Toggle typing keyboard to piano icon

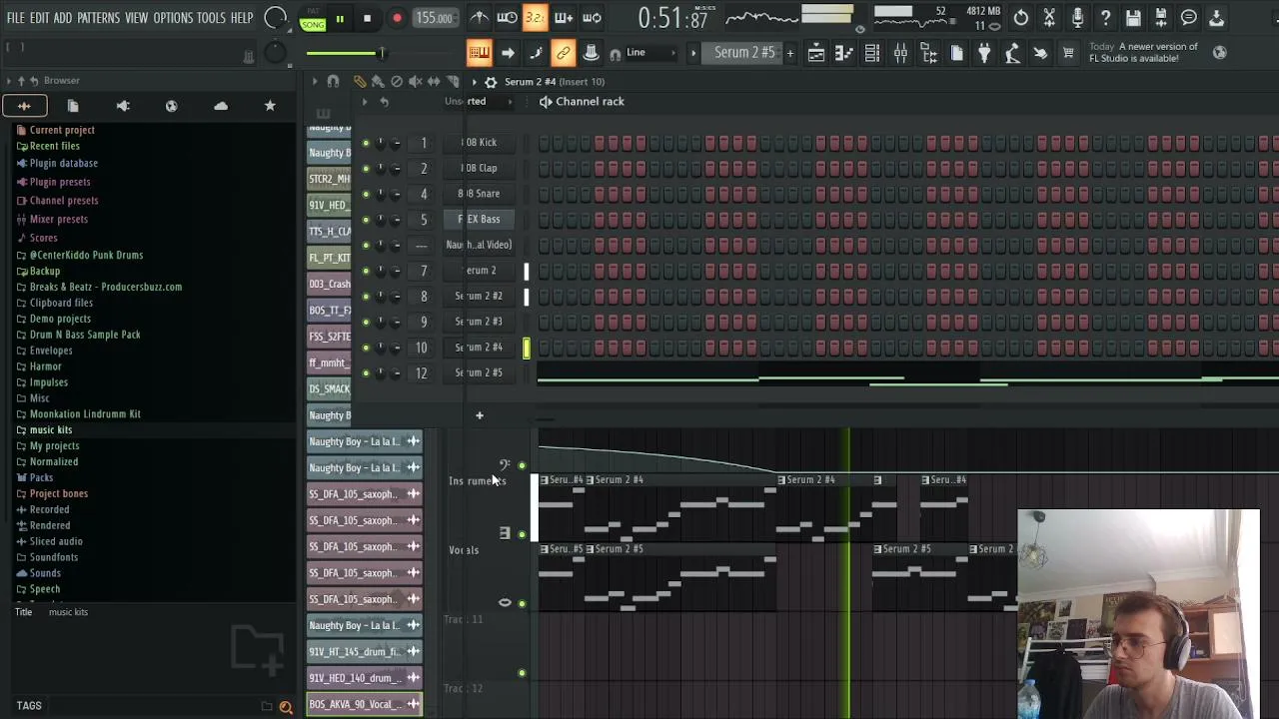click(x=479, y=53)
